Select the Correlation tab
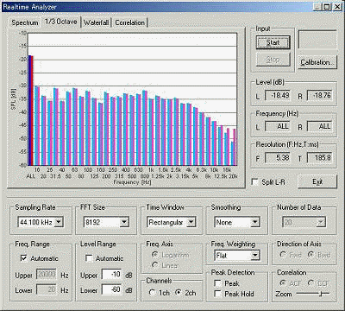 click(130, 22)
